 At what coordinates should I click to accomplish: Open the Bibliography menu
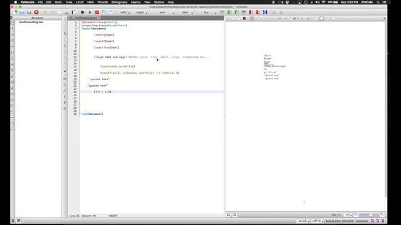pyautogui.click(x=120, y=2)
